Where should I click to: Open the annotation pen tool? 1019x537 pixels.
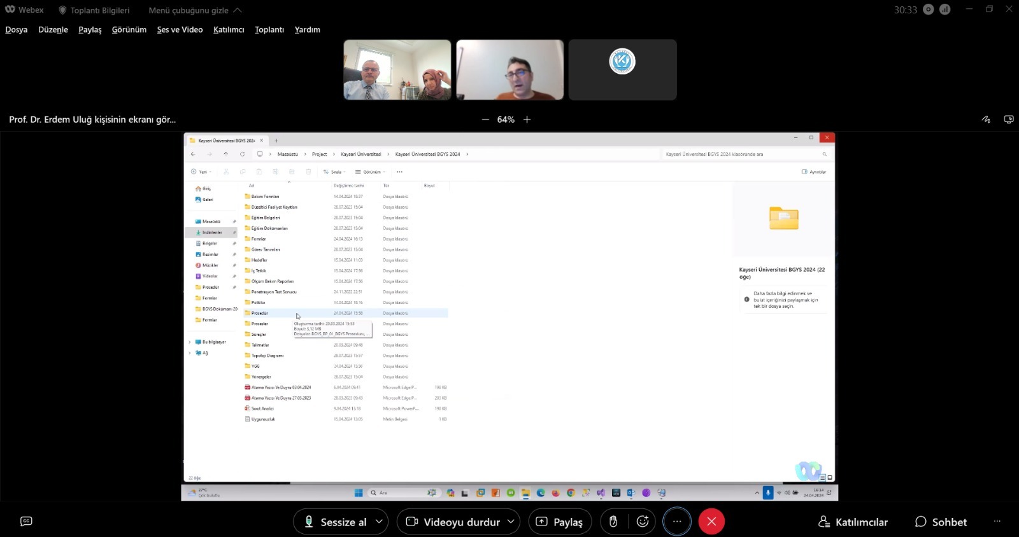pyautogui.click(x=987, y=119)
